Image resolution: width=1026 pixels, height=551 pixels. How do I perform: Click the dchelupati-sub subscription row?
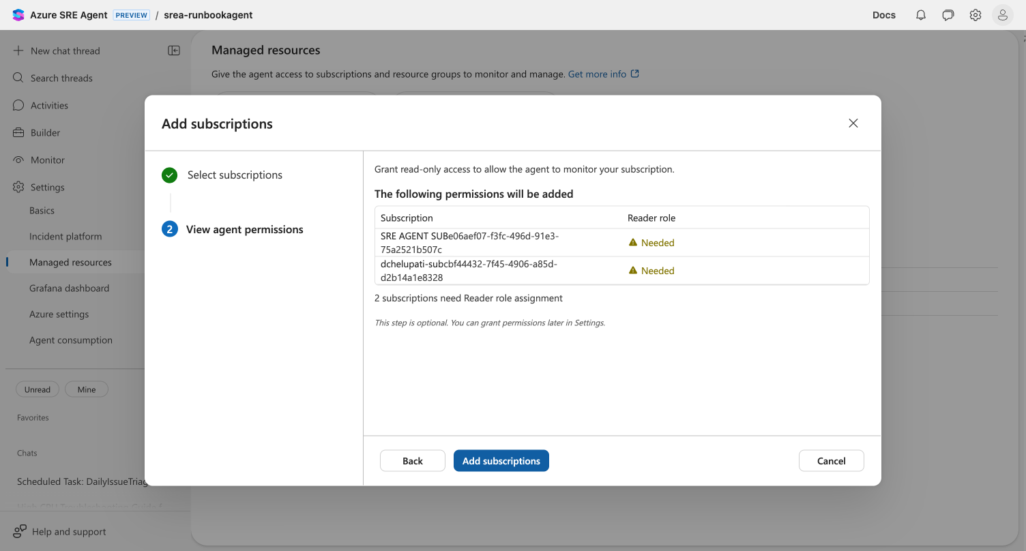click(622, 270)
